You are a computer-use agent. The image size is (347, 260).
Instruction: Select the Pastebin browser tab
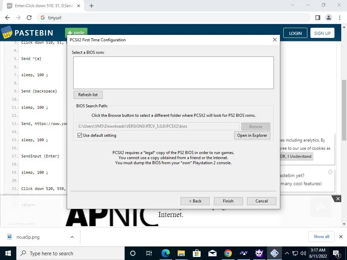(x=43, y=6)
